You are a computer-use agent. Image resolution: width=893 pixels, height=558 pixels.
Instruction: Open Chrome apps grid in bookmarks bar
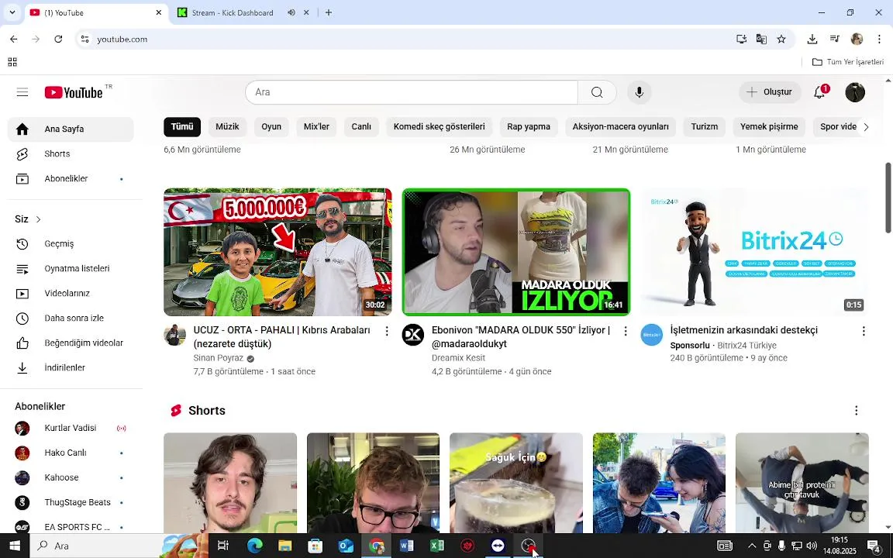click(12, 61)
